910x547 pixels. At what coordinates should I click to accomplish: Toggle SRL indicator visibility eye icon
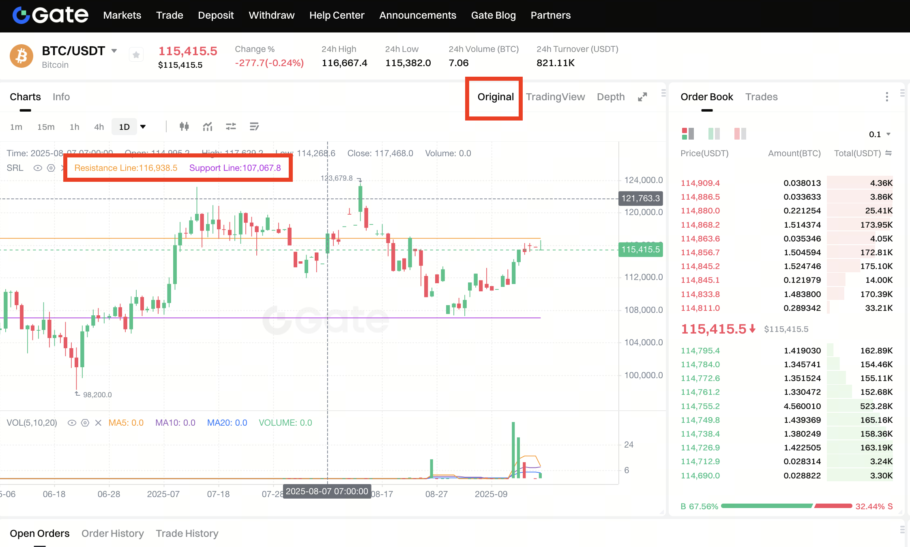tap(38, 168)
